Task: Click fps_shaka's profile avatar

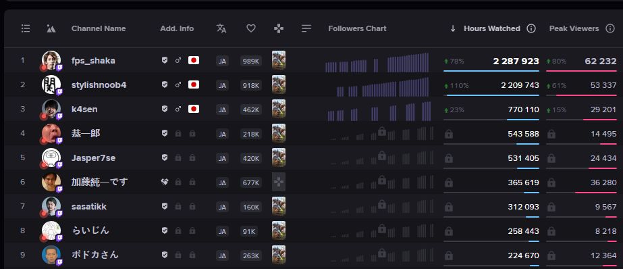Action: point(51,60)
